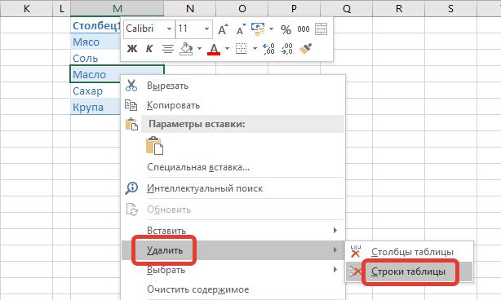Increase font size with large A icon

click(x=223, y=29)
